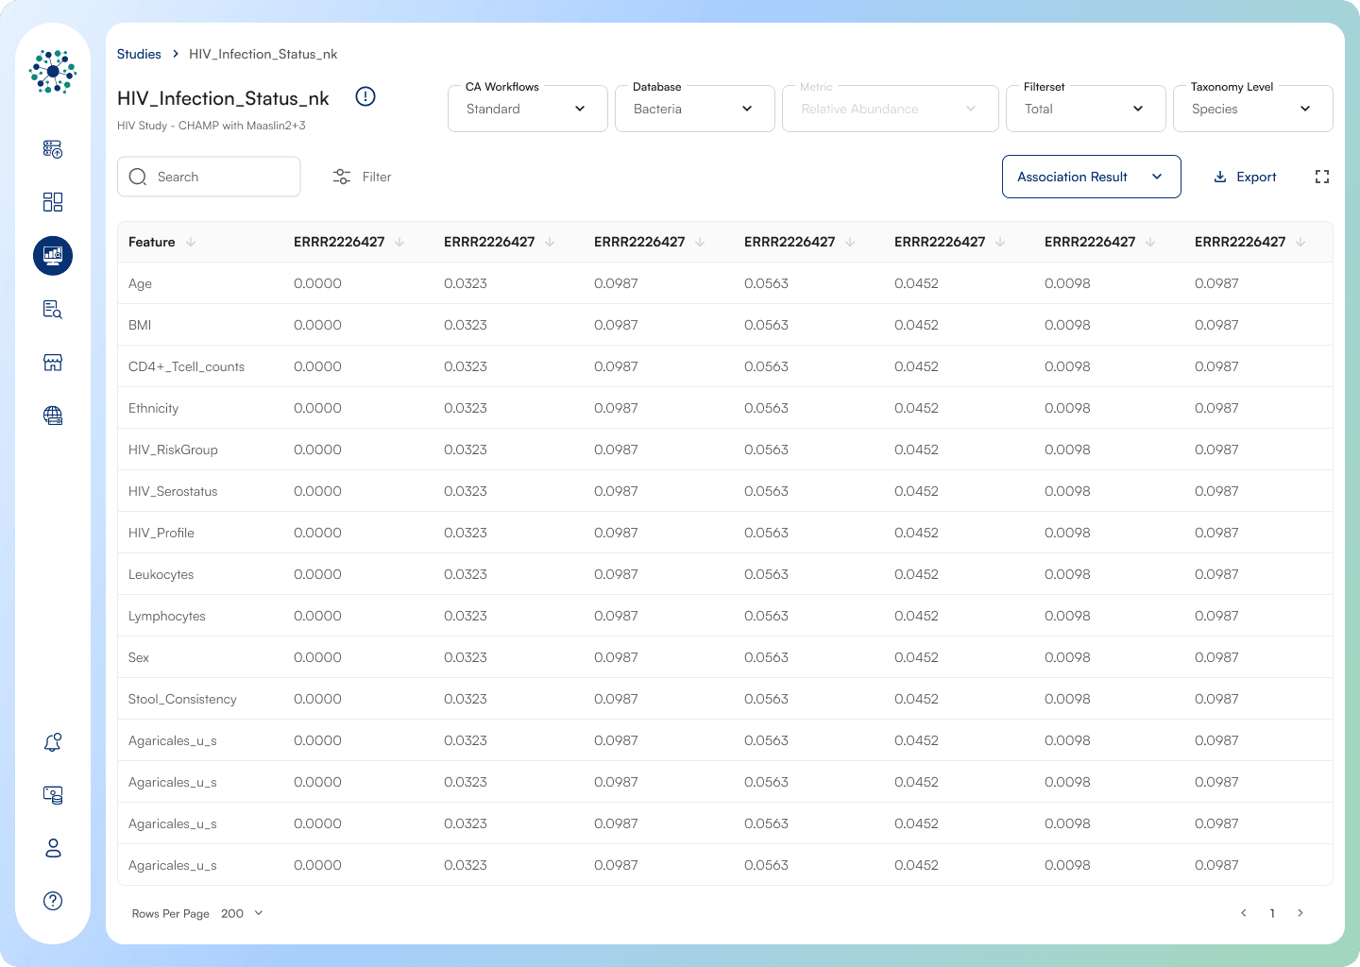Expand the Database Bacteria dropdown

[694, 109]
